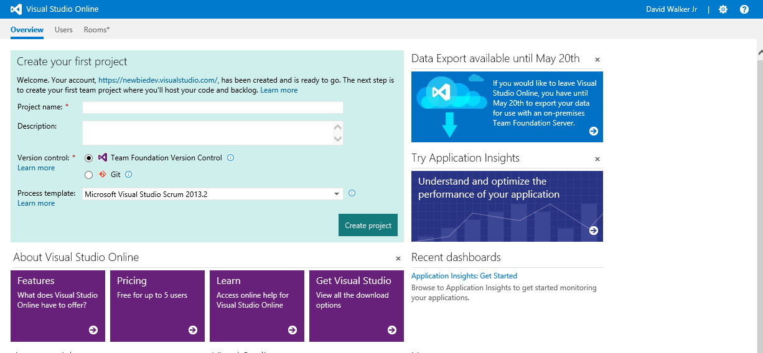This screenshot has width=763, height=353.
Task: Click Learn more under Version control
Action: pos(36,168)
